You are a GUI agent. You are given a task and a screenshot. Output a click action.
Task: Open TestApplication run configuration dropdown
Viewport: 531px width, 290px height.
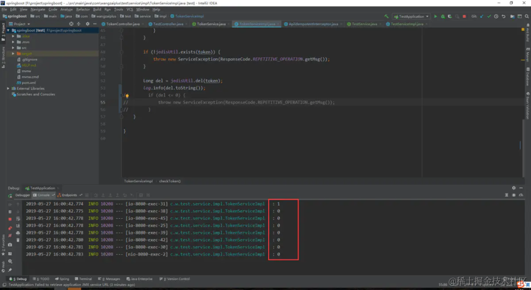411,16
